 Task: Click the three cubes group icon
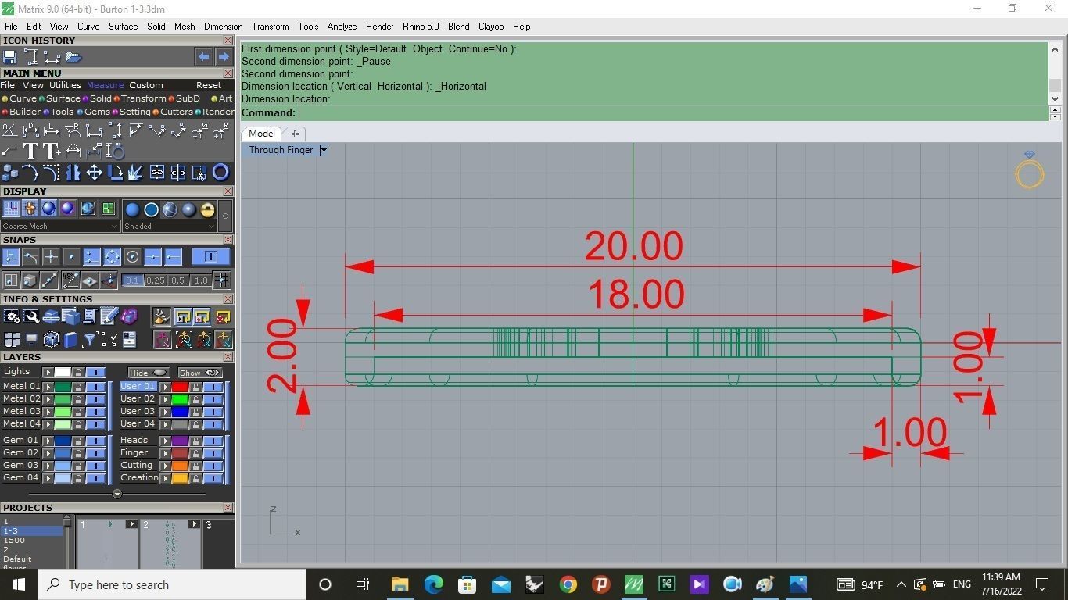tap(10, 173)
